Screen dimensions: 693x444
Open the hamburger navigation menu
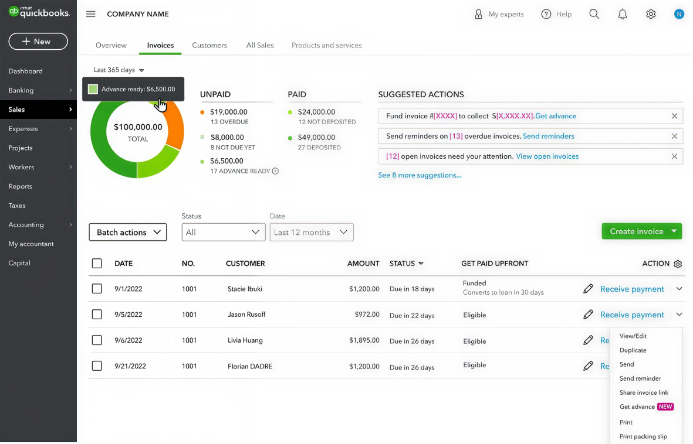(x=90, y=14)
